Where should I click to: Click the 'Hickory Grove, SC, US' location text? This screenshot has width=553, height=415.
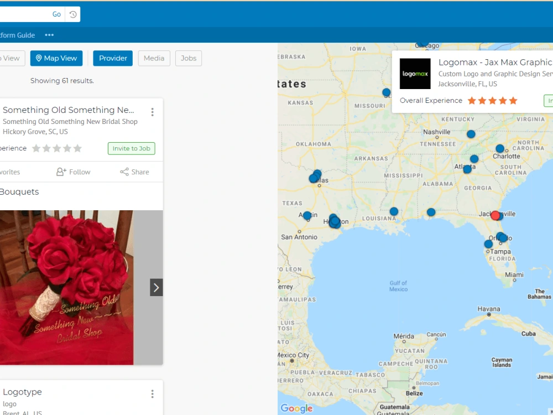[35, 132]
